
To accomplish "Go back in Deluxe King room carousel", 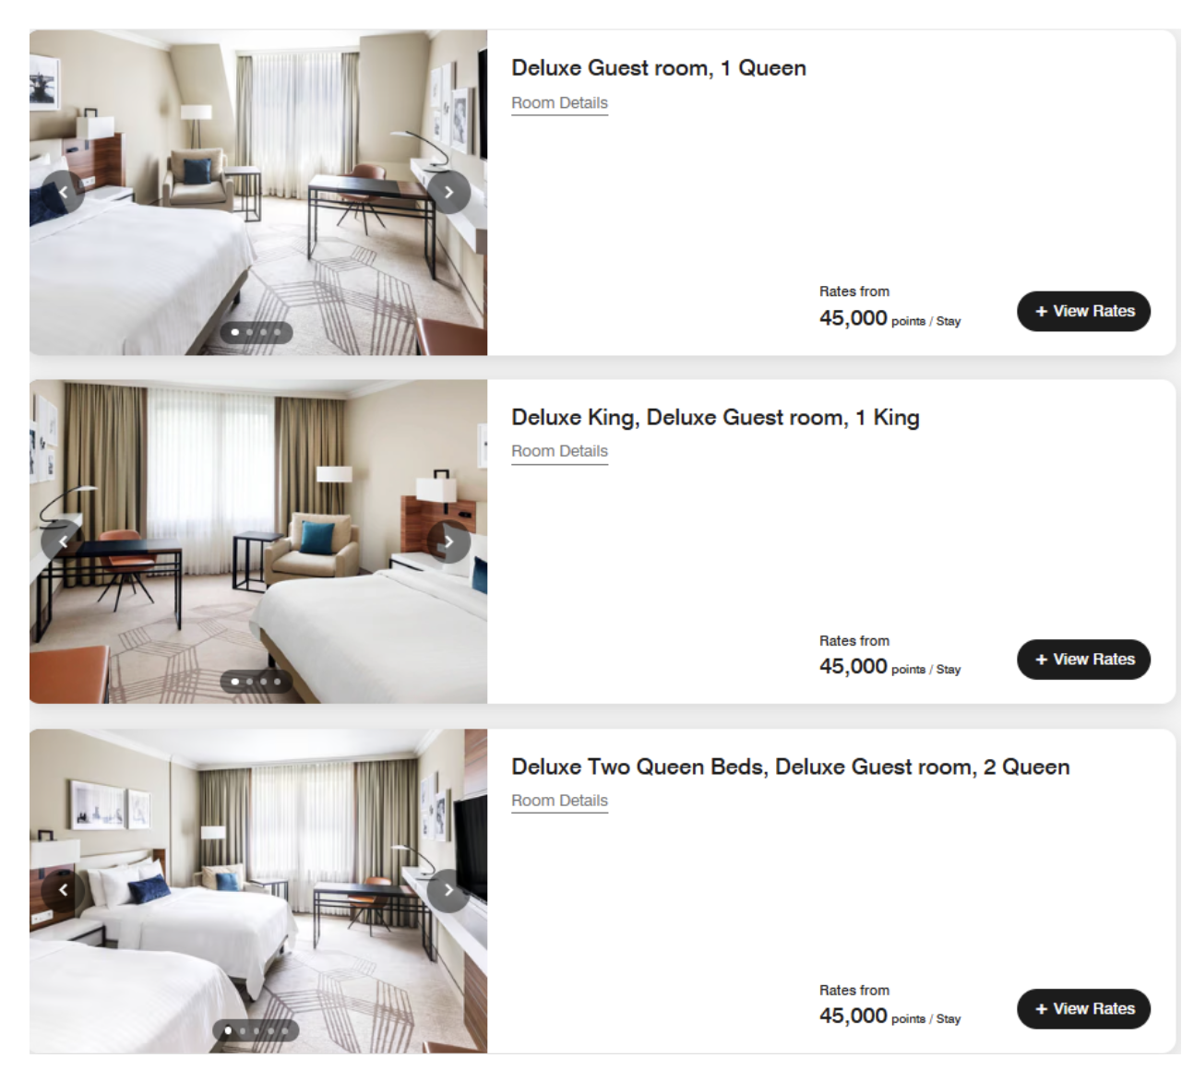I will click(x=63, y=541).
